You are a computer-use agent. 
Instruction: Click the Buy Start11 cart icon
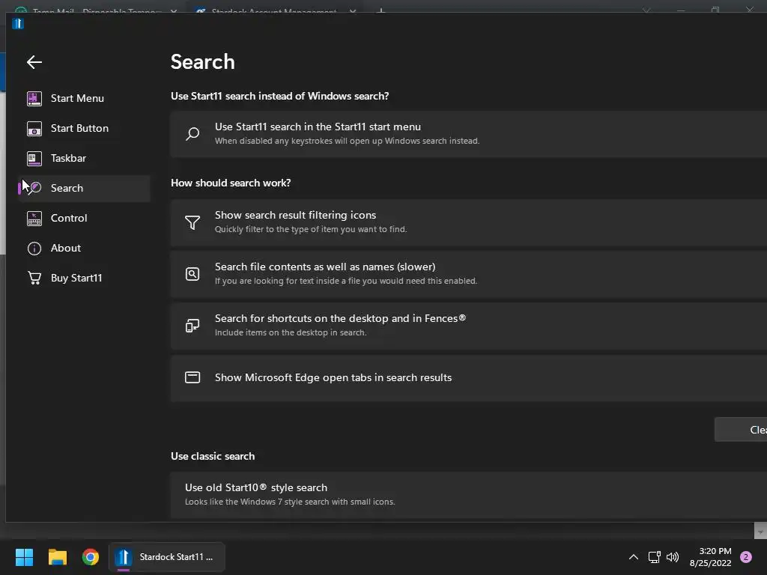click(34, 278)
